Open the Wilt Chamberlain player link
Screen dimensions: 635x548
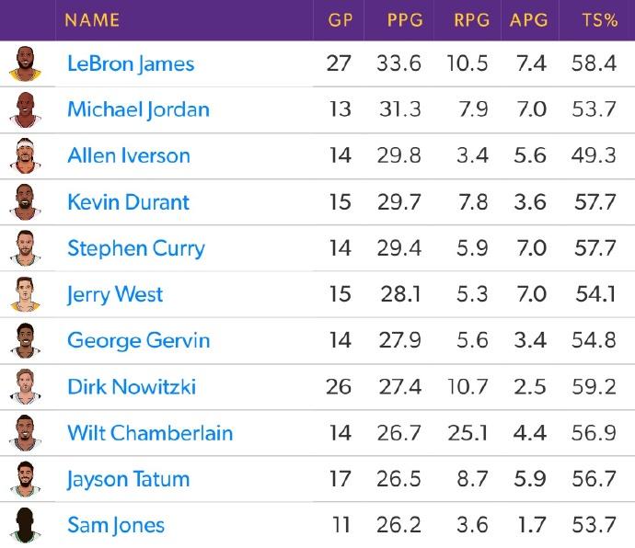point(149,433)
